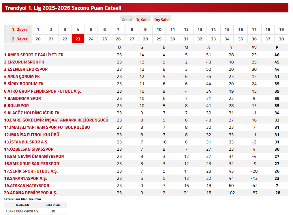This screenshot has height=215, width=293.
Task: Open Amed Sportif Faaliyetler team page
Action: (34, 55)
